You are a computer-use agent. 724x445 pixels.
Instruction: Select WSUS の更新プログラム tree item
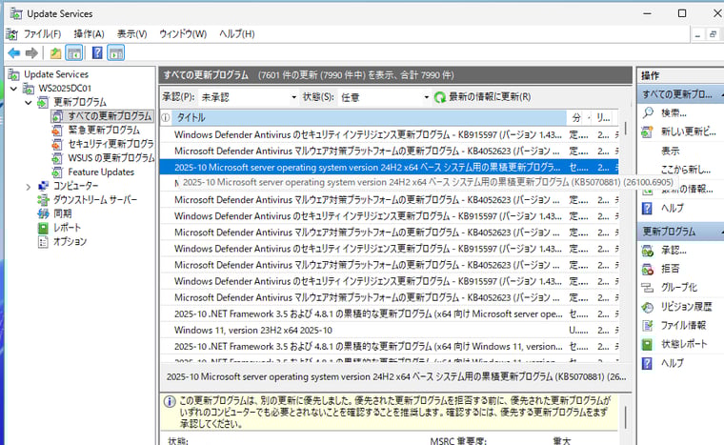pos(111,158)
